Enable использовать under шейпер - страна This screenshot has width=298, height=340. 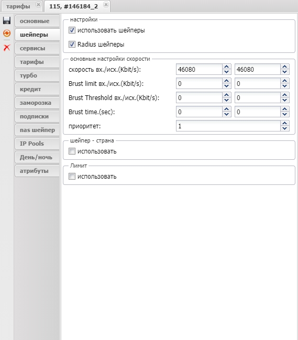click(72, 151)
